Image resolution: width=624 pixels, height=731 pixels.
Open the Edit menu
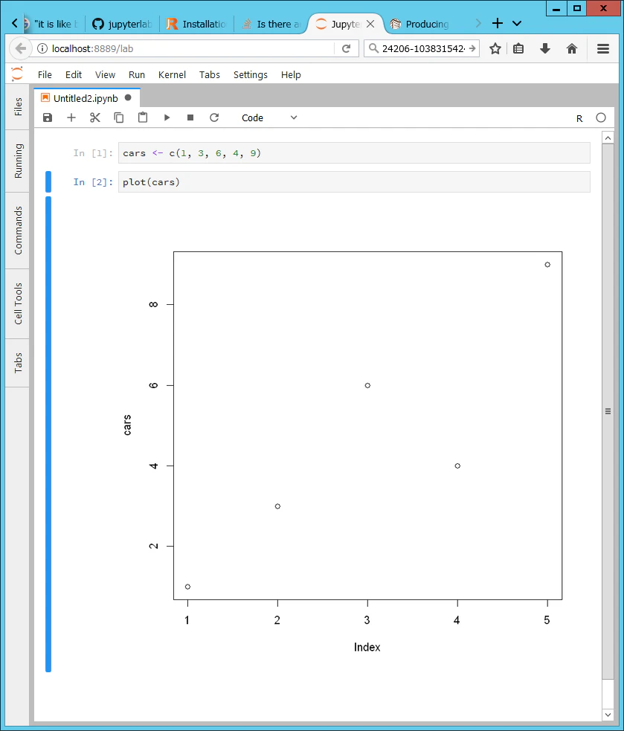pos(73,74)
